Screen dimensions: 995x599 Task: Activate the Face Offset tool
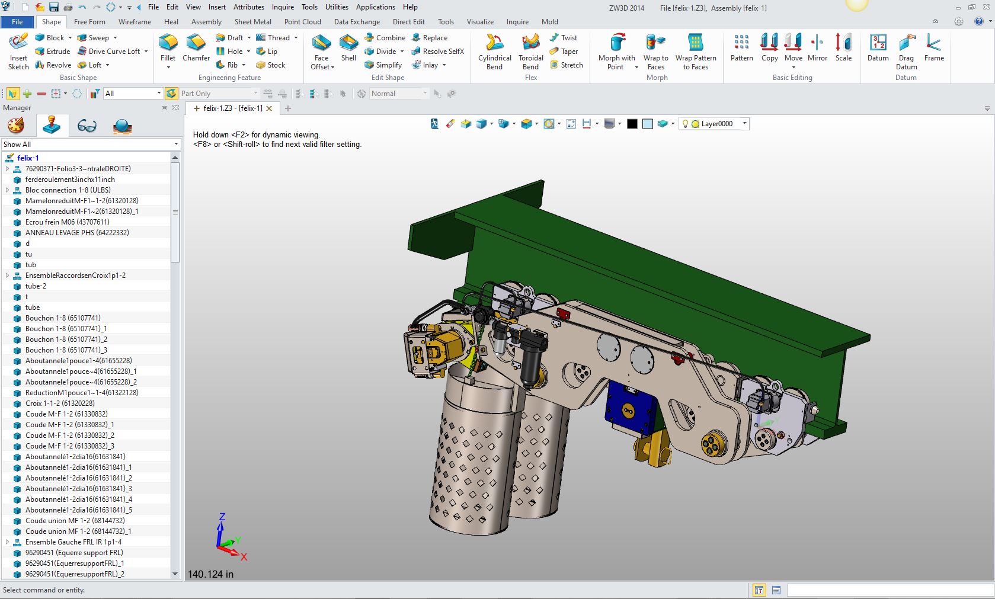[x=321, y=51]
